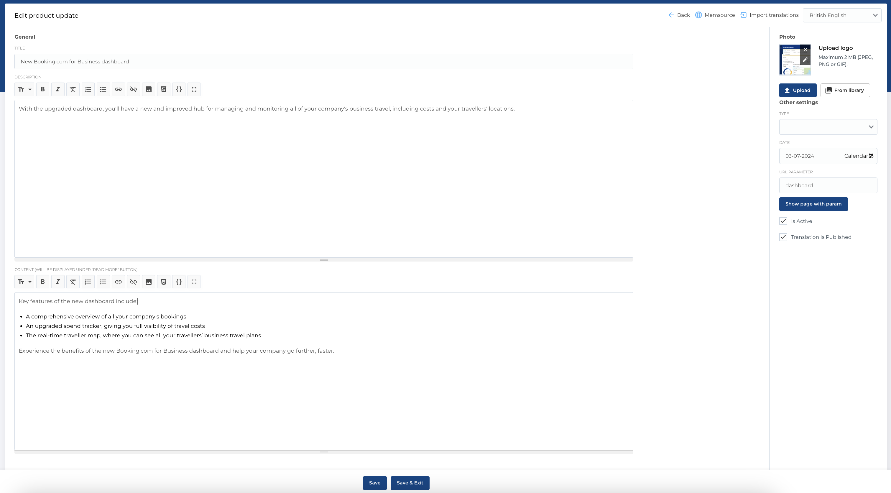The width and height of the screenshot is (891, 493).
Task: Insert an image into the content editor
Action: 148,282
